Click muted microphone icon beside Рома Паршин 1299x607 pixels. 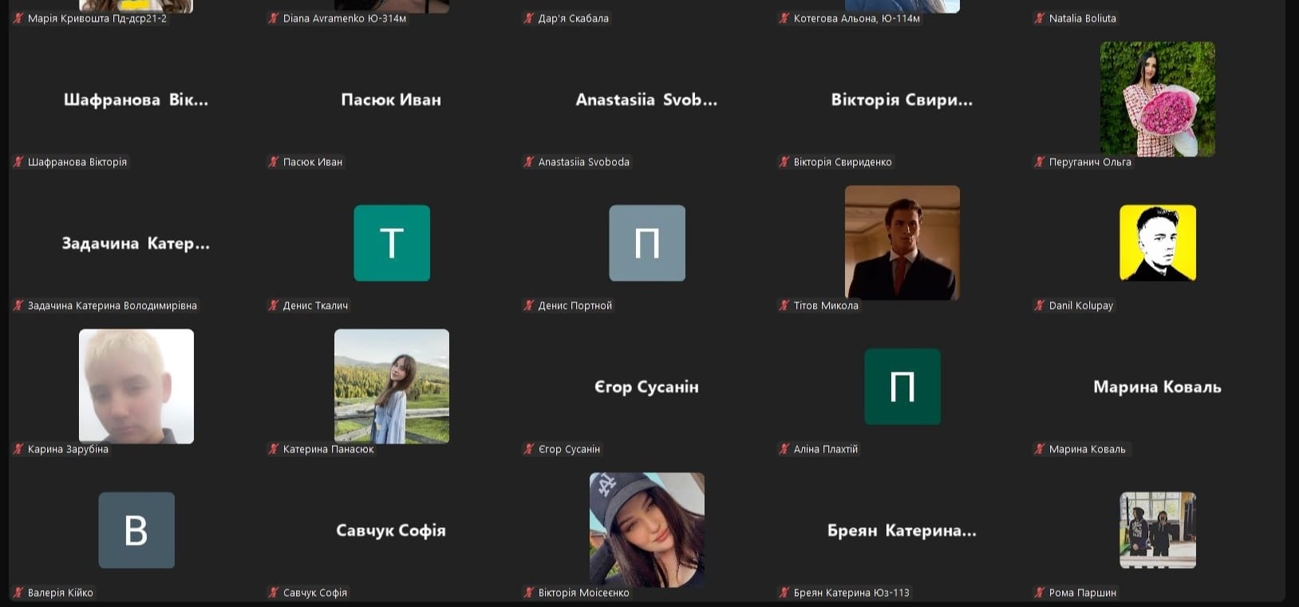[x=1039, y=593]
